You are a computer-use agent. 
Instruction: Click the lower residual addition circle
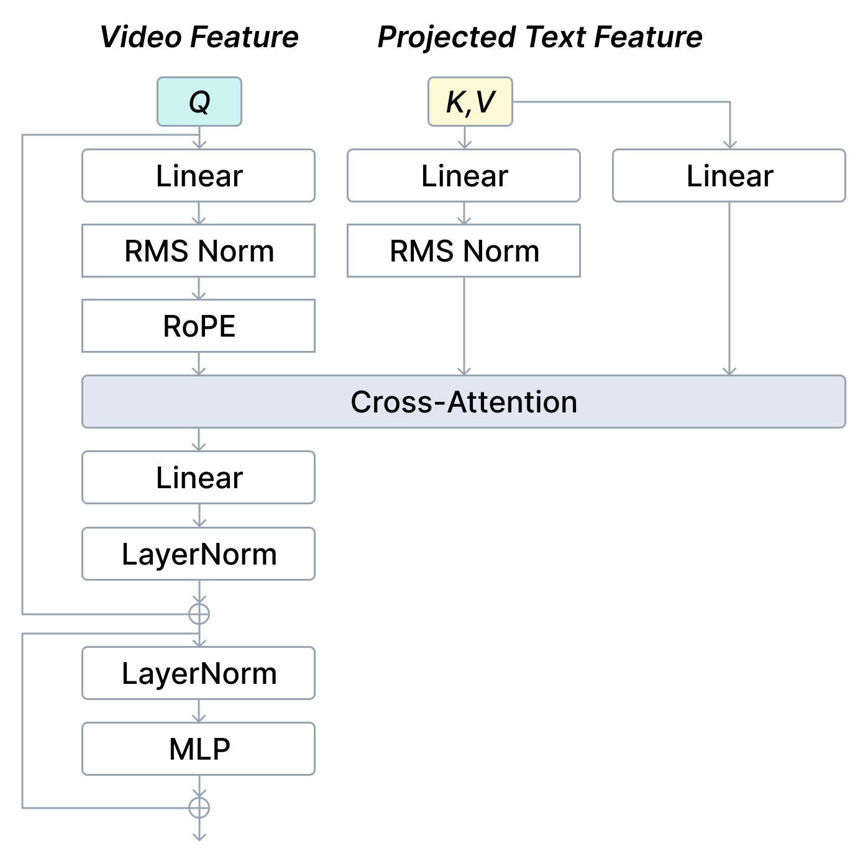click(199, 807)
